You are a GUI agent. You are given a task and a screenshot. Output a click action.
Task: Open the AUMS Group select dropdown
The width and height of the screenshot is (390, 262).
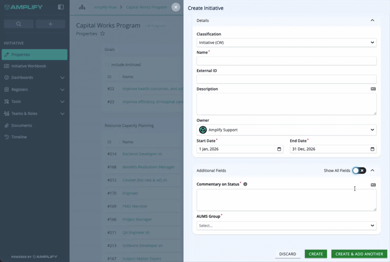(x=286, y=226)
